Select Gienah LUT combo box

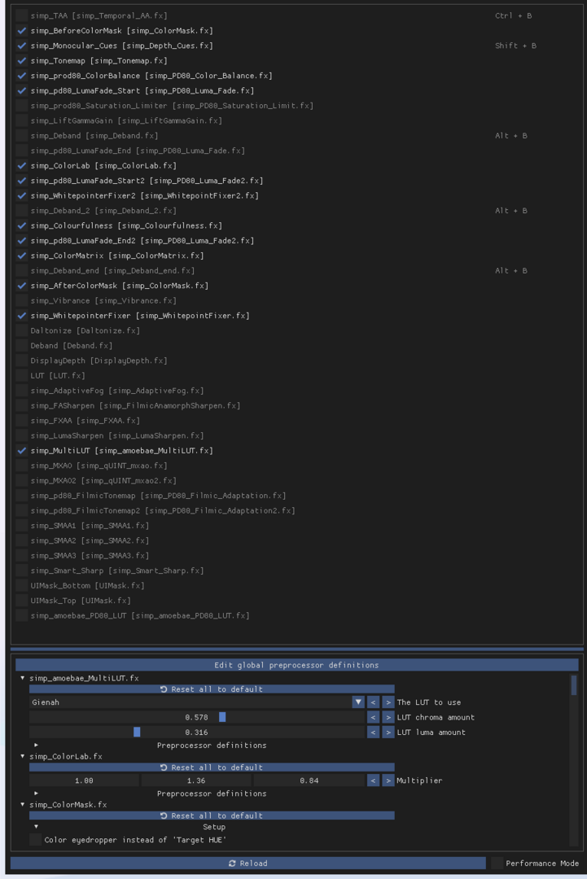pyautogui.click(x=197, y=702)
